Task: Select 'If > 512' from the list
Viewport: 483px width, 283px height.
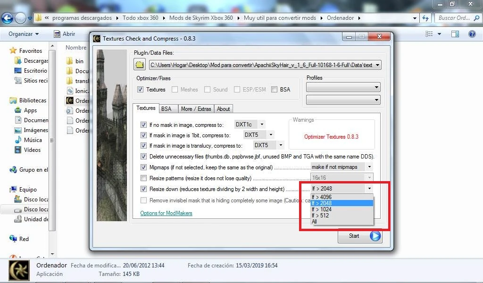Action: click(x=342, y=216)
